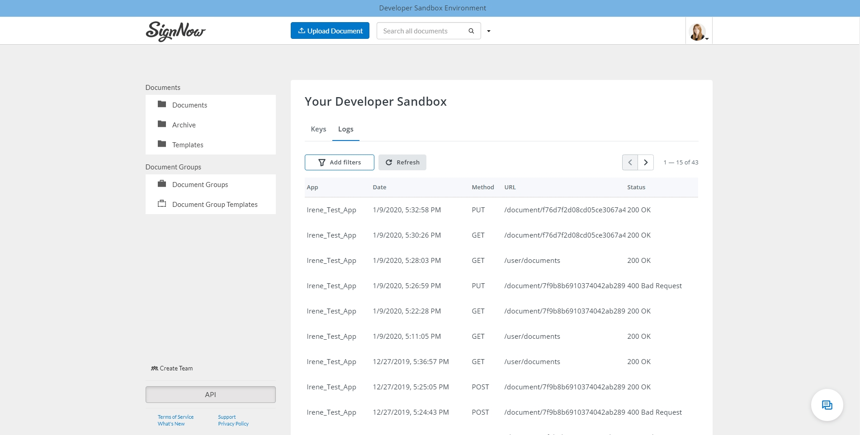Click the Add filters button
The image size is (860, 435).
click(x=340, y=162)
